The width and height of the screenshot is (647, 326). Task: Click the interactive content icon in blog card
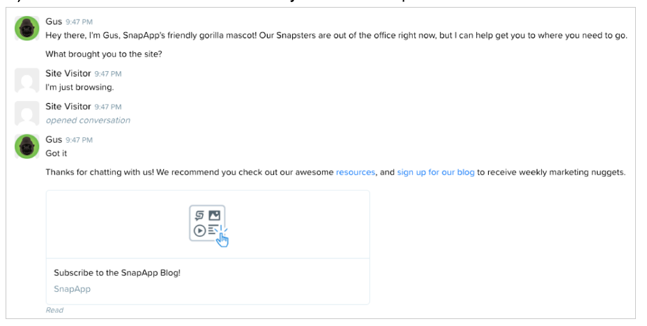(x=208, y=226)
